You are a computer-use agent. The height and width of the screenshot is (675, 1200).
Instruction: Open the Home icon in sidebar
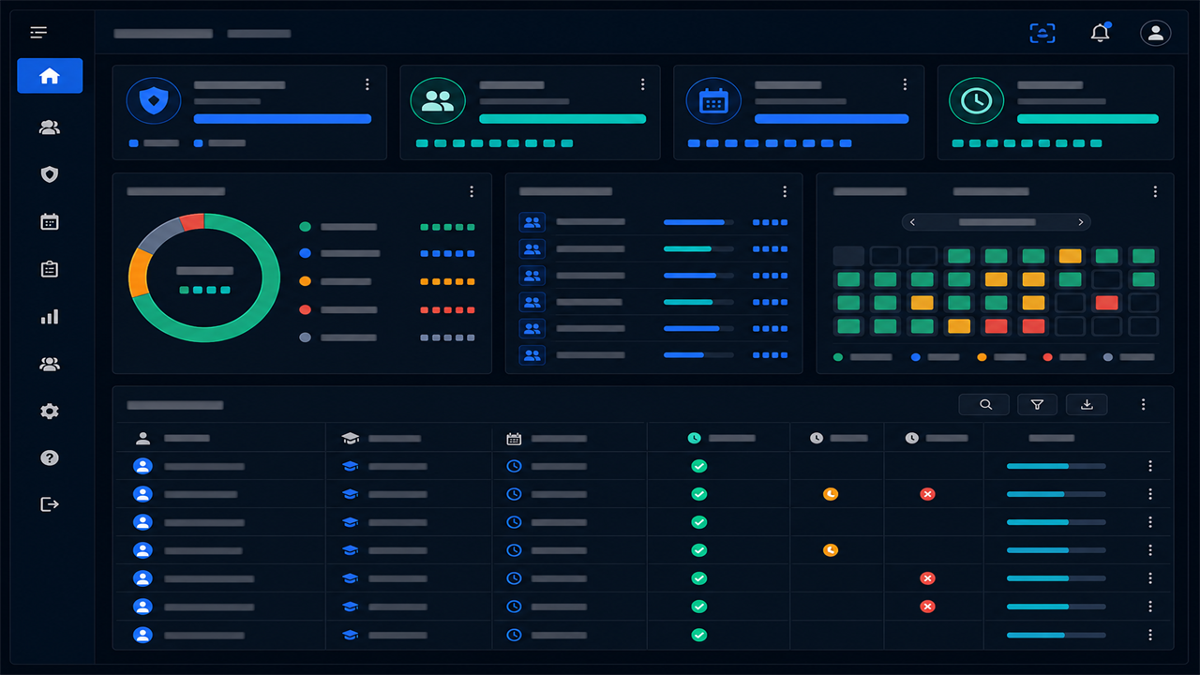pos(50,76)
